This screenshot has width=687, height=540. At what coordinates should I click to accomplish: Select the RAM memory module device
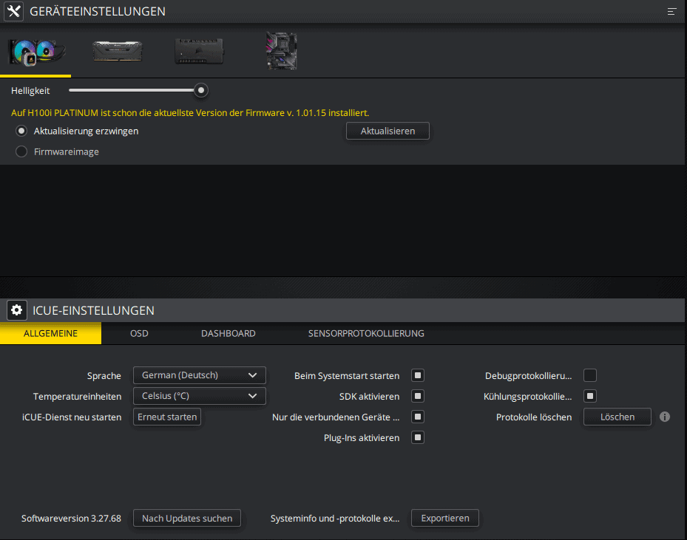(x=118, y=51)
